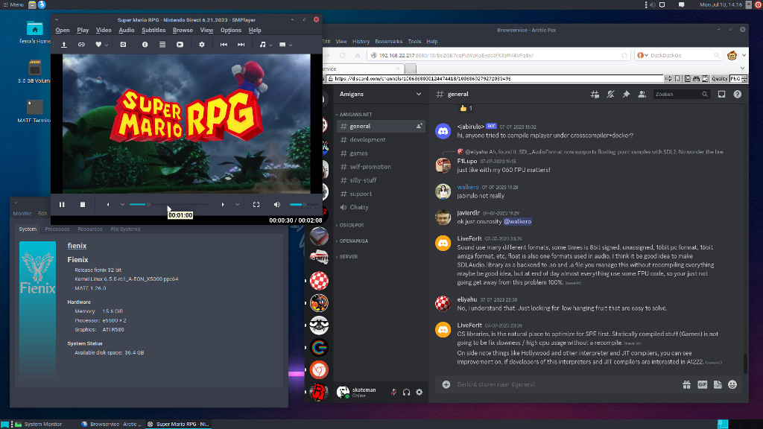Screen dimensions: 763x429
Task: Click the Zoeken search field in Discord
Action: (x=681, y=95)
